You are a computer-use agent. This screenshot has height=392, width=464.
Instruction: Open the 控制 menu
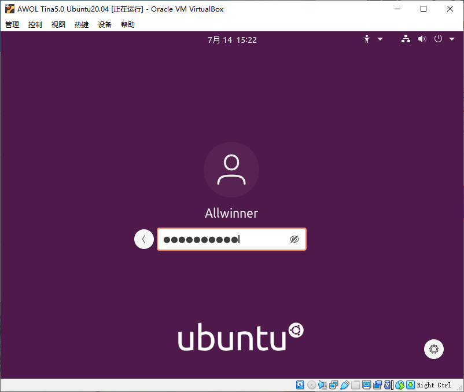(35, 24)
